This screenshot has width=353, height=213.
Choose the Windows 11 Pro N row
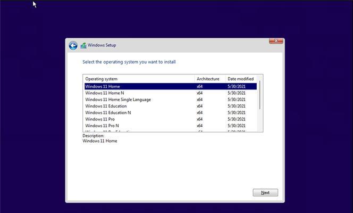point(171,126)
